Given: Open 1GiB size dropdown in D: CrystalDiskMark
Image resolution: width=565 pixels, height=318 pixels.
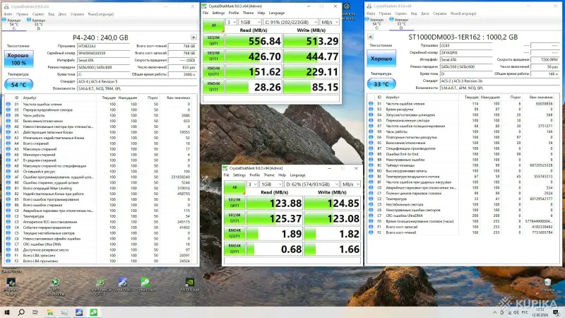Looking at the screenshot, I should pos(271,184).
